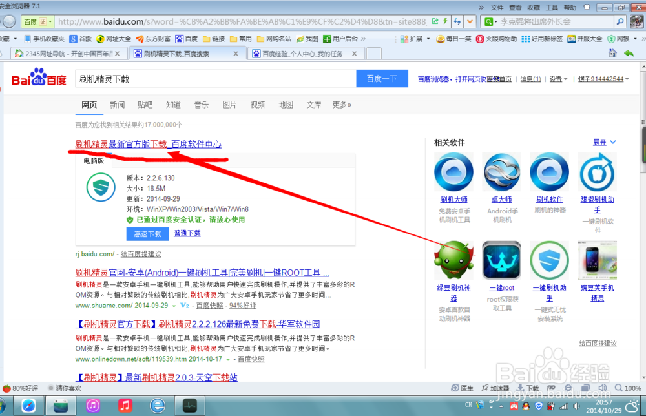The width and height of the screenshot is (646, 416).
Task: Expand 展开 in 相关软件 panel
Action: 604,142
